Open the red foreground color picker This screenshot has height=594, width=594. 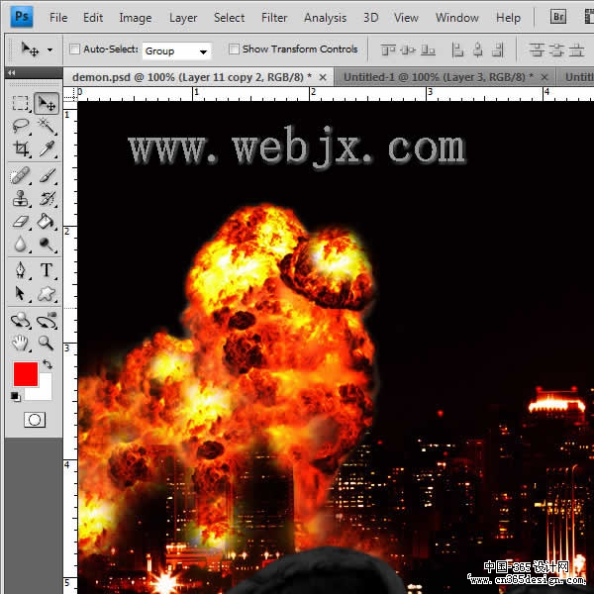click(x=26, y=374)
